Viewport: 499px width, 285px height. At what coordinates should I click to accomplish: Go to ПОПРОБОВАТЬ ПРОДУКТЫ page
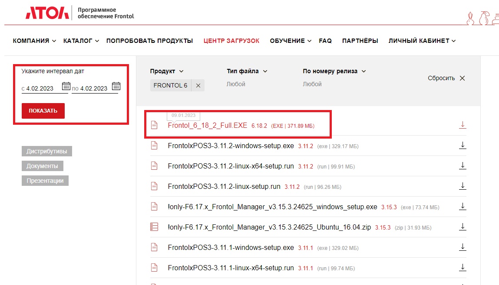tap(149, 41)
